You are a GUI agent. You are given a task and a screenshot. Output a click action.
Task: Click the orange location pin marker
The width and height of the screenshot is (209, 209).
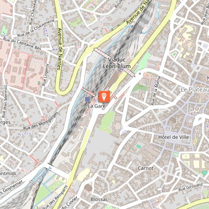pos(104,97)
